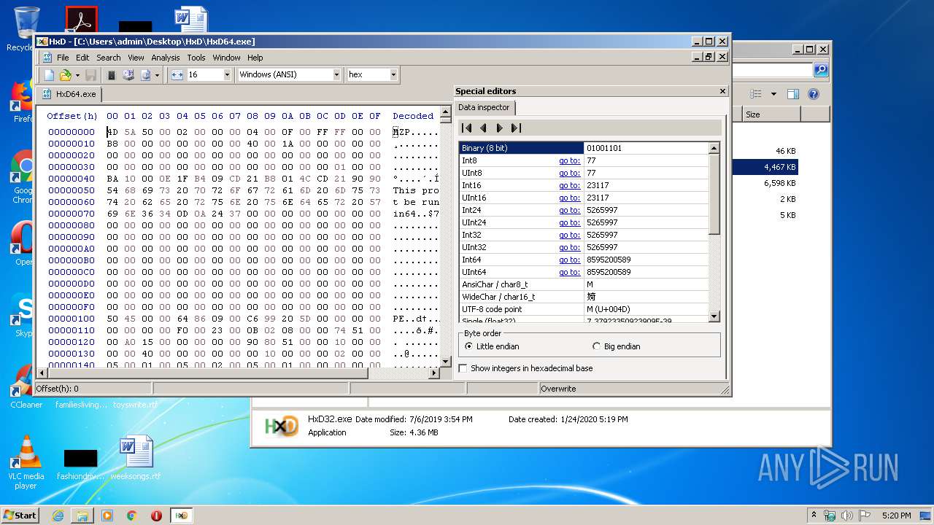The width and height of the screenshot is (934, 525).
Task: Open the Help menu
Action: tap(255, 58)
